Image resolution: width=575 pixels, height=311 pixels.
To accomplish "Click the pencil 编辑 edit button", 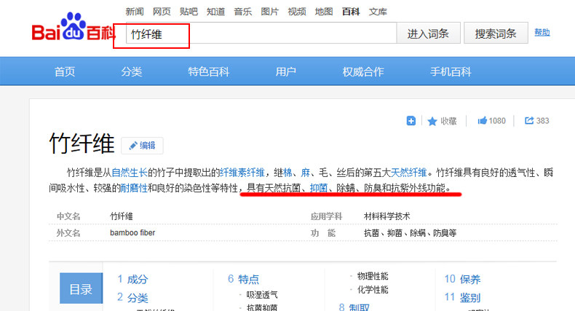I will click(x=142, y=146).
